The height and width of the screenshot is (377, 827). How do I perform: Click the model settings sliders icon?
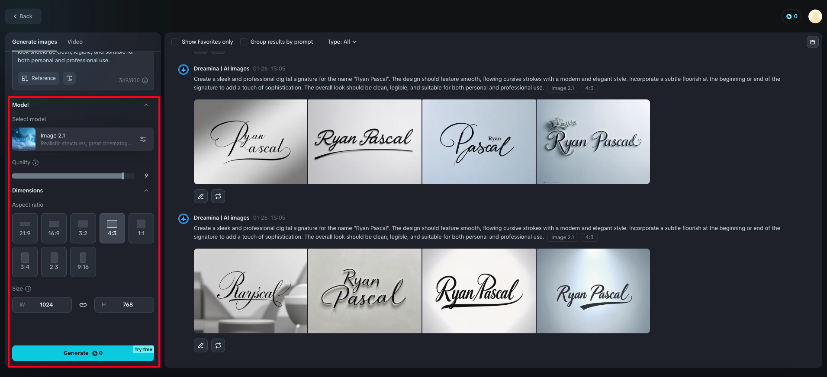pos(143,139)
